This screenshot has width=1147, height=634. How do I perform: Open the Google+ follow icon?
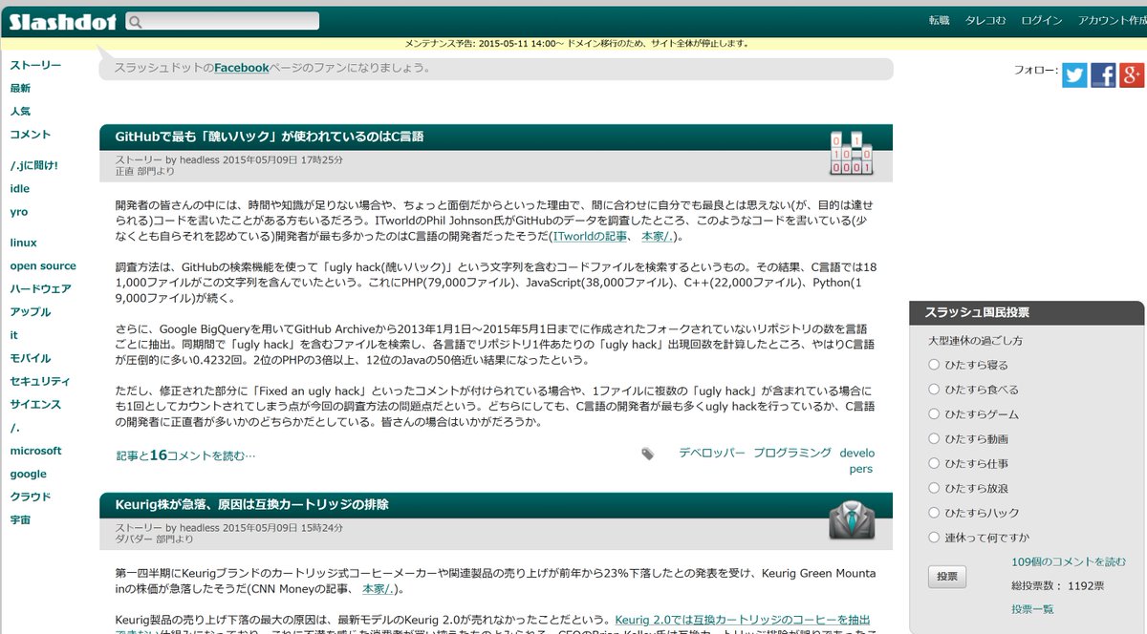tap(1132, 74)
